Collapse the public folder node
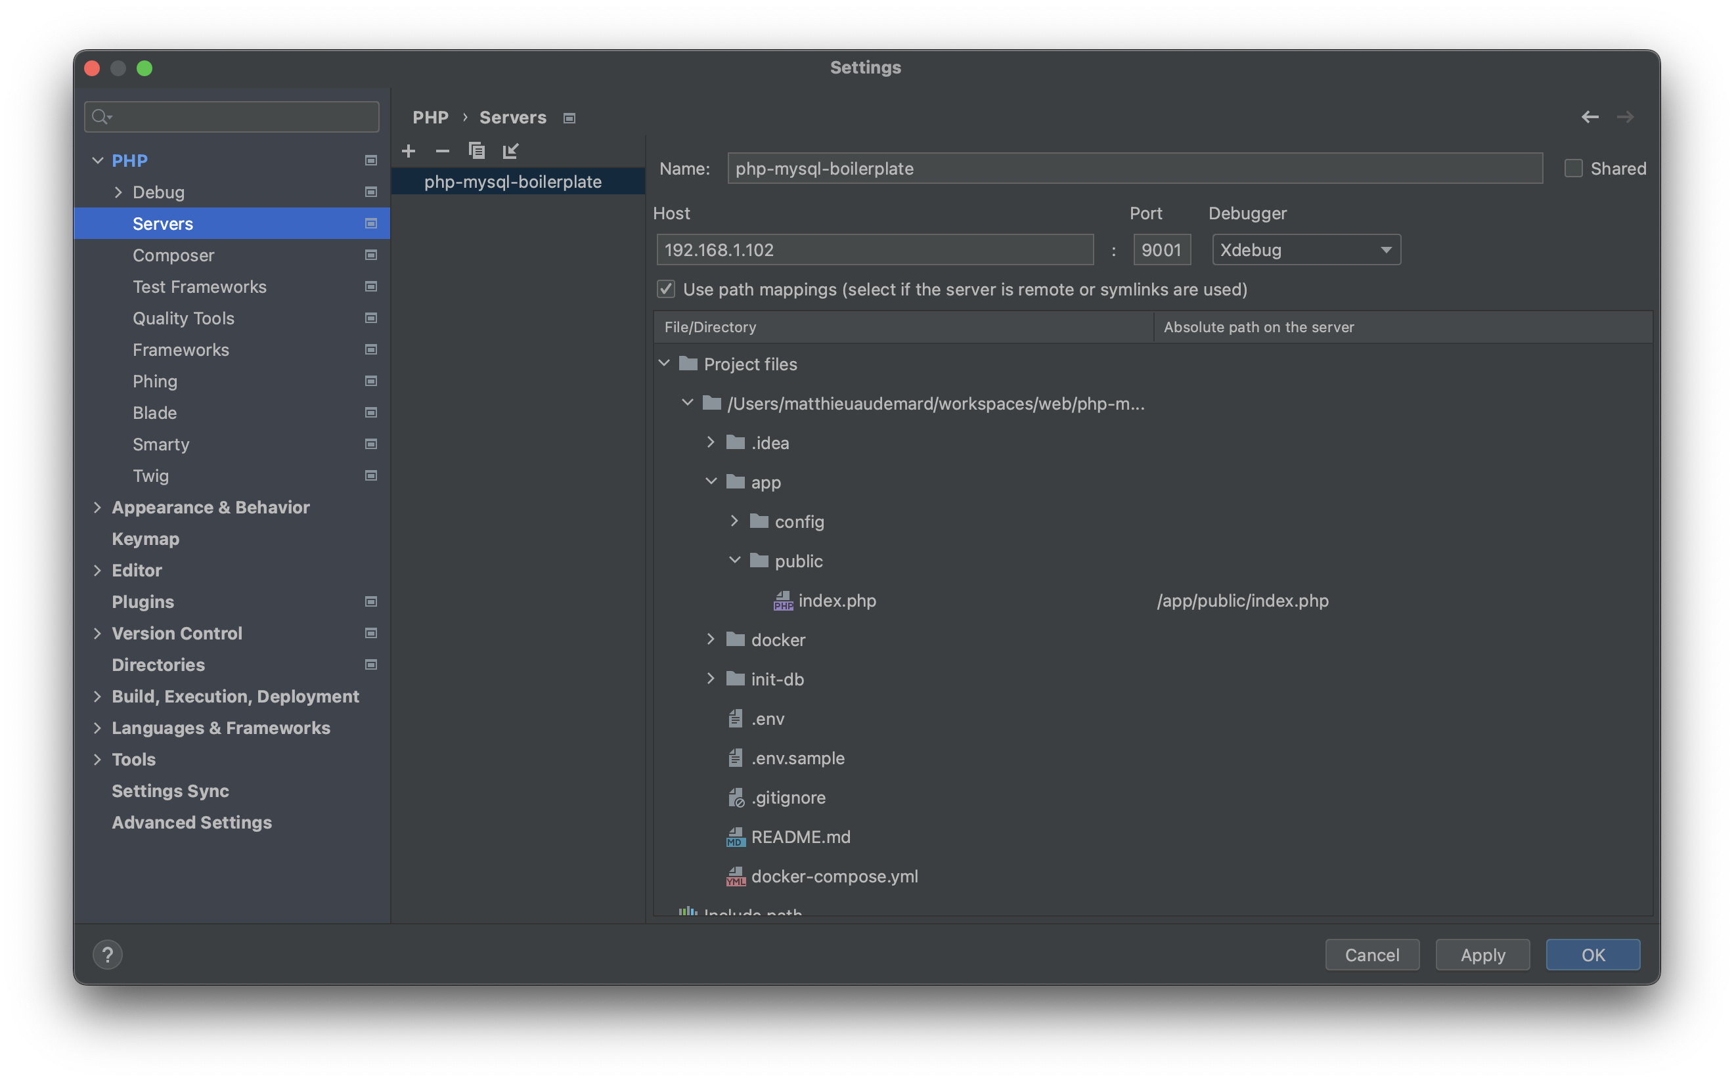This screenshot has width=1734, height=1082. point(734,560)
